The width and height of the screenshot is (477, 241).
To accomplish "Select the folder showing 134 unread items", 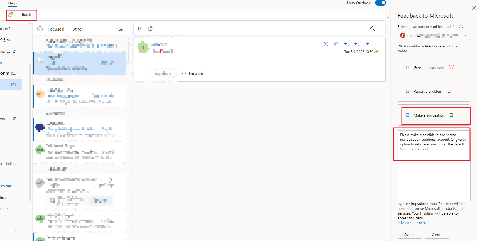I will point(11,85).
